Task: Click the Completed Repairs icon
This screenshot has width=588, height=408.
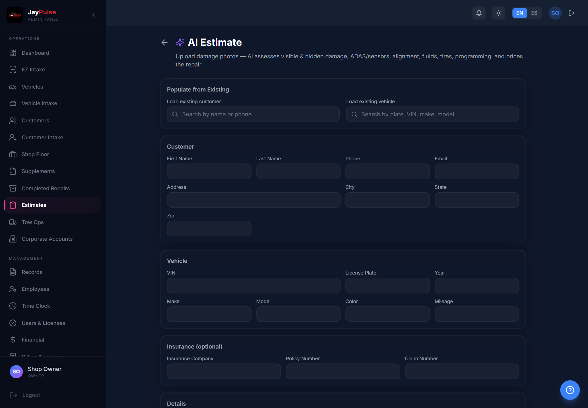Action: pyautogui.click(x=13, y=188)
